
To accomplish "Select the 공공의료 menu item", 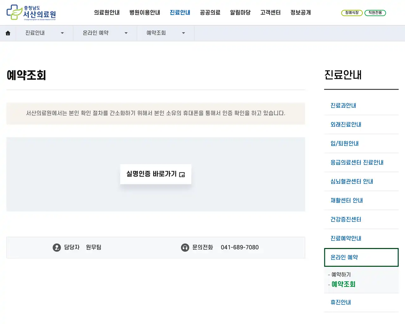I will (210, 12).
